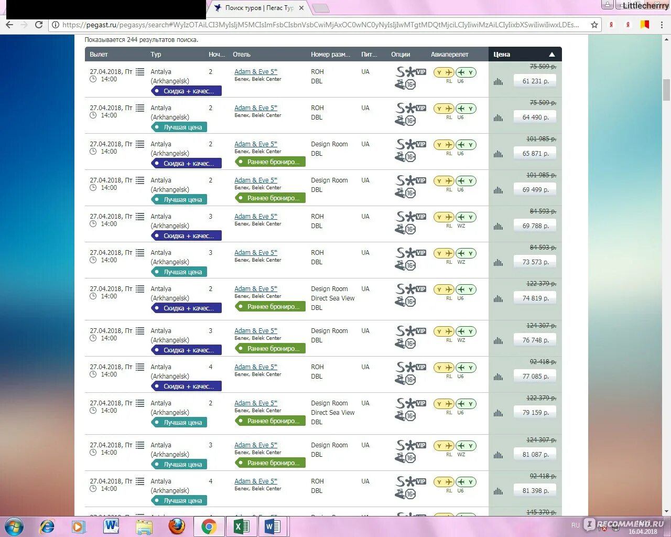Select the 74 819 р. price button
Screen dimensions: 671x537
point(535,298)
